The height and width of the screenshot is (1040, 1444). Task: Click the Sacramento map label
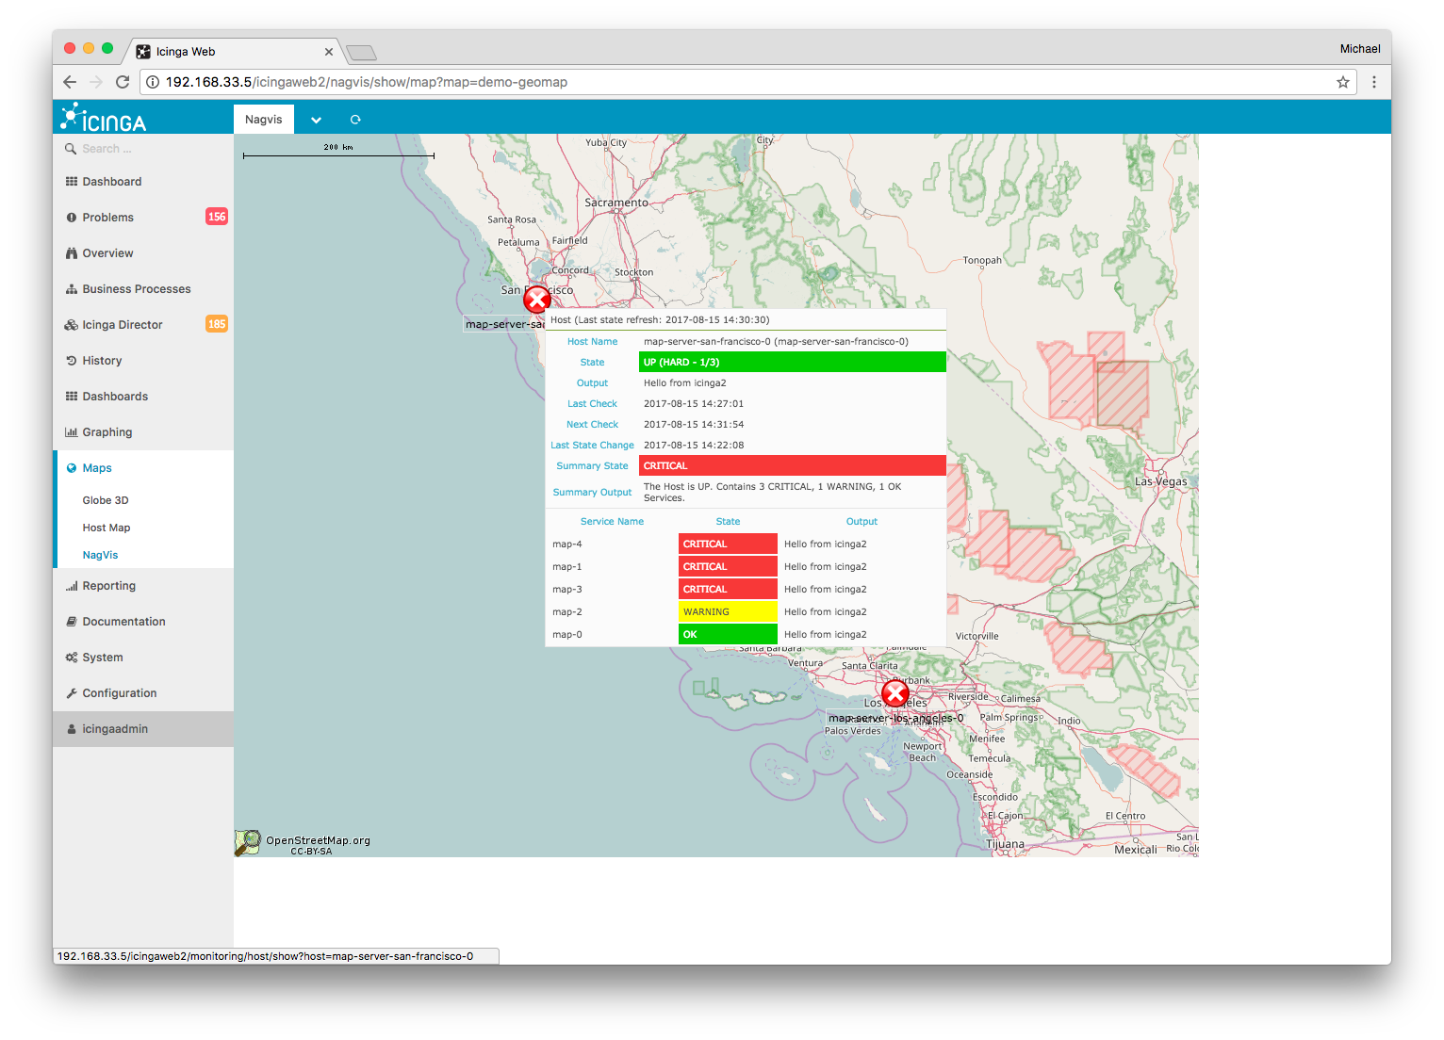(616, 203)
